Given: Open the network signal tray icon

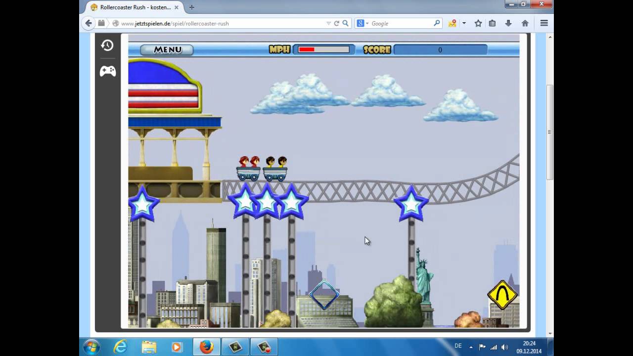Looking at the screenshot, I should [494, 347].
